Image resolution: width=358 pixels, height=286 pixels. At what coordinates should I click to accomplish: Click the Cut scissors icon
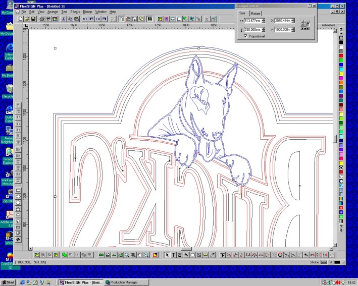point(63,19)
